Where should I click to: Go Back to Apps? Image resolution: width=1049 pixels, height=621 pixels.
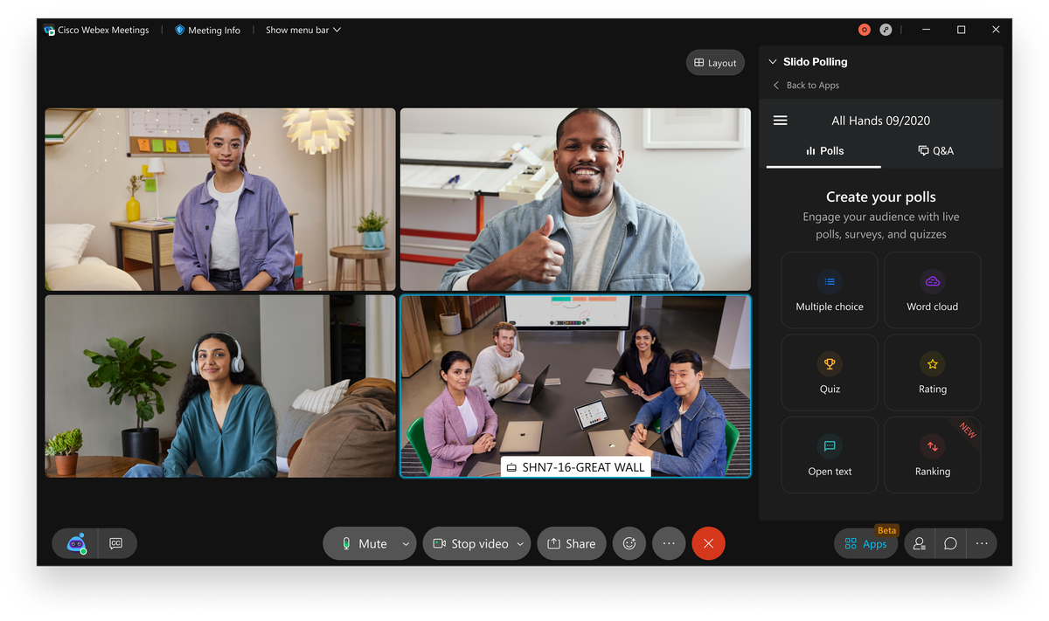[x=805, y=85]
